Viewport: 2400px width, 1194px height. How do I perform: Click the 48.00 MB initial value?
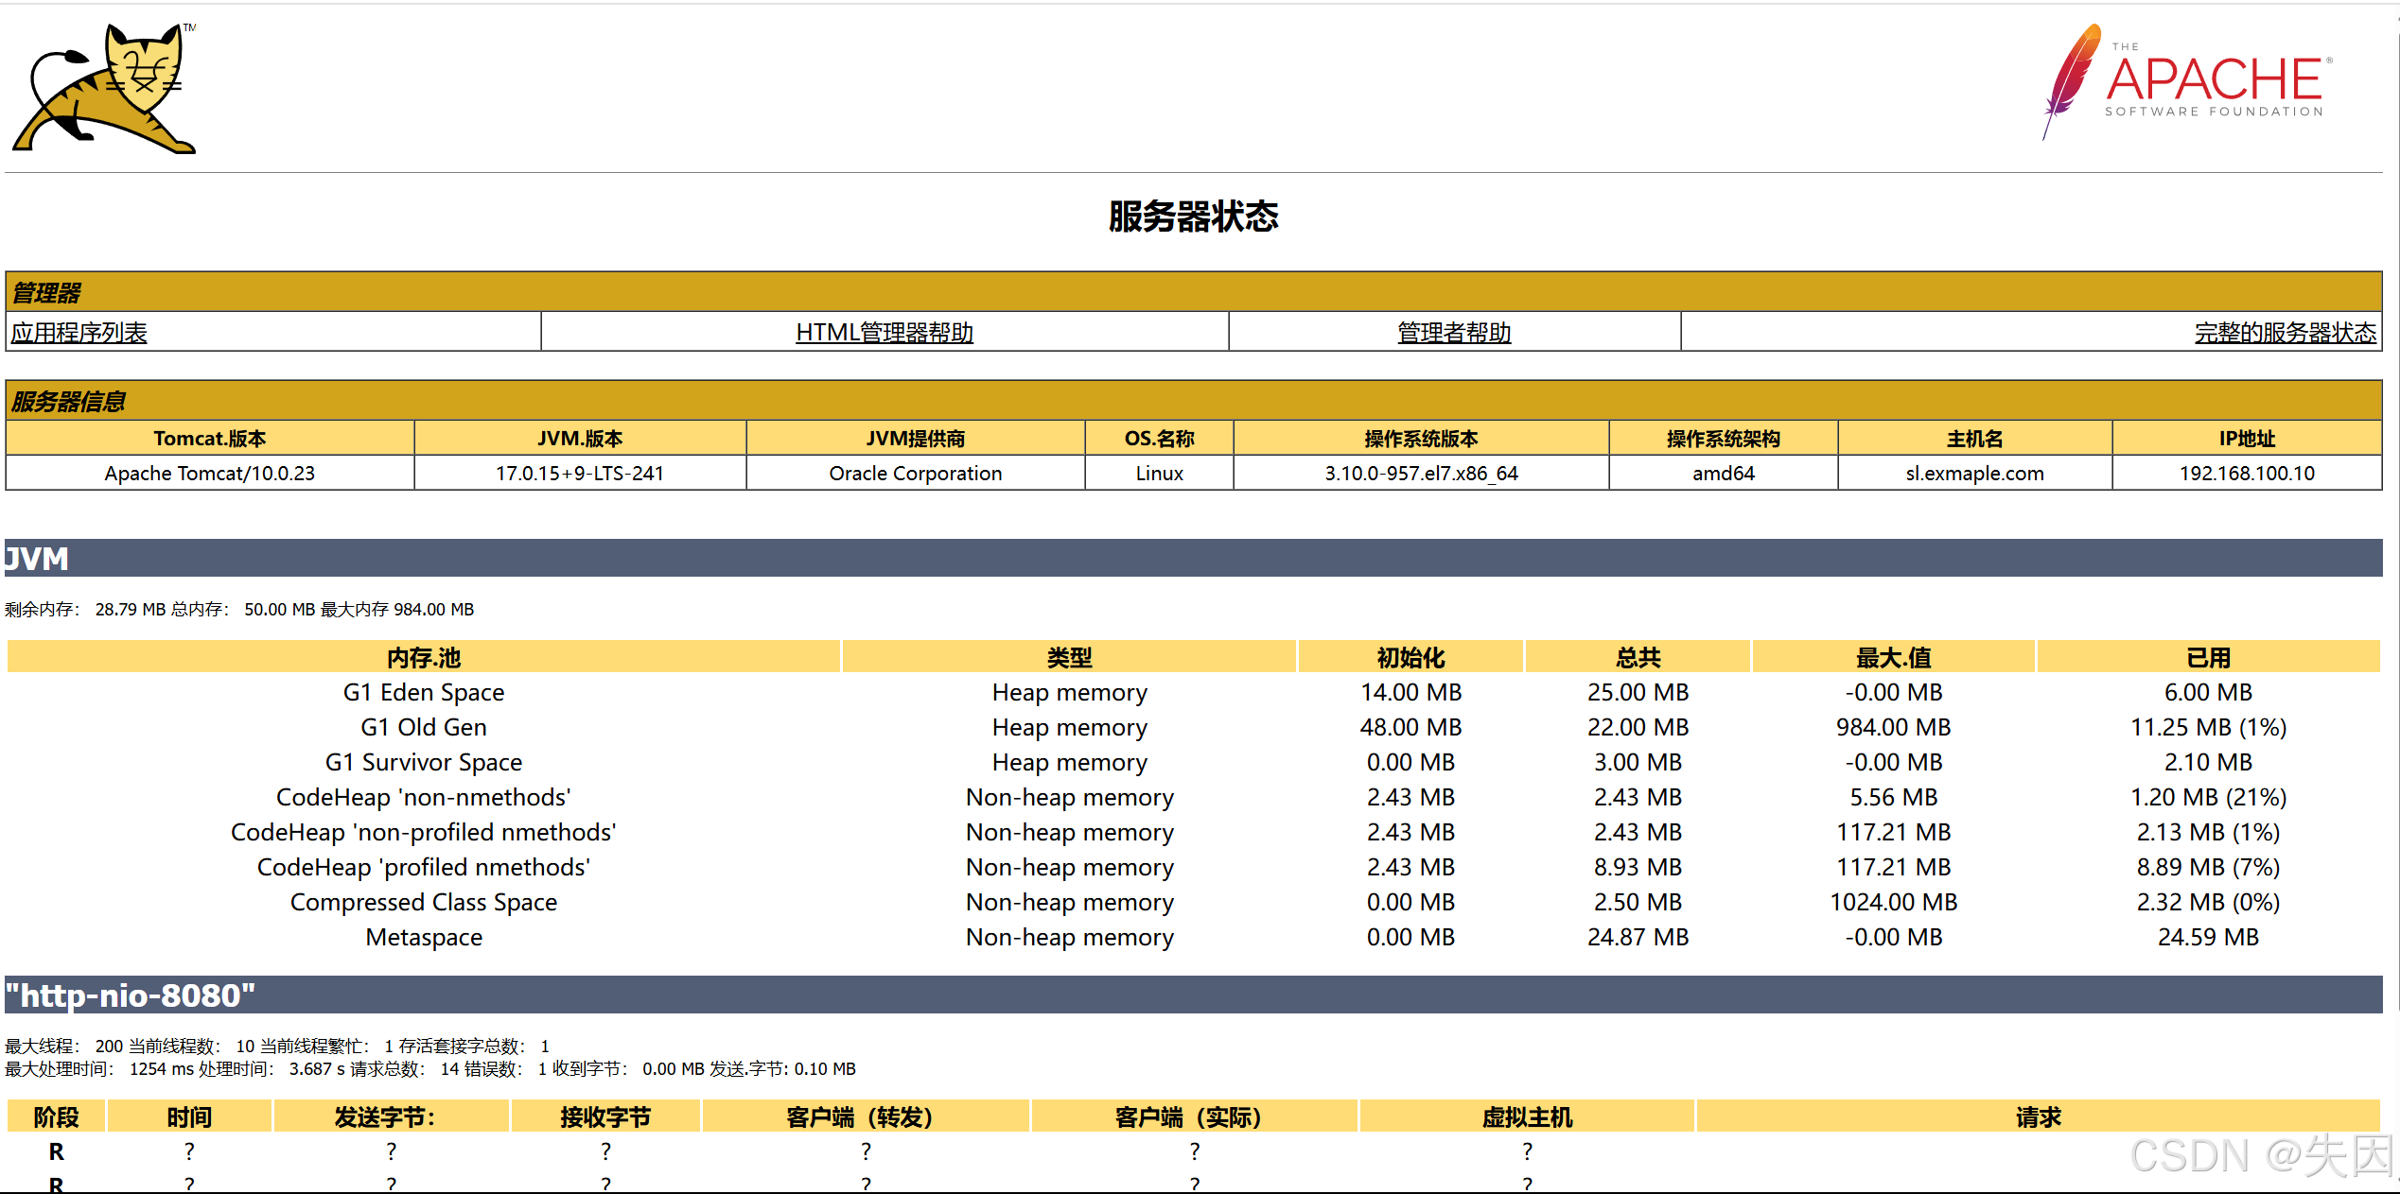(x=1410, y=727)
